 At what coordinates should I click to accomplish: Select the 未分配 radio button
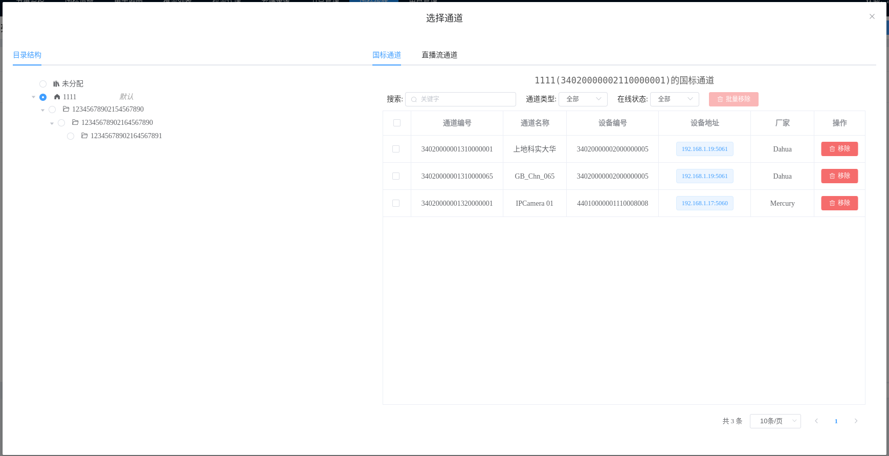tap(43, 84)
